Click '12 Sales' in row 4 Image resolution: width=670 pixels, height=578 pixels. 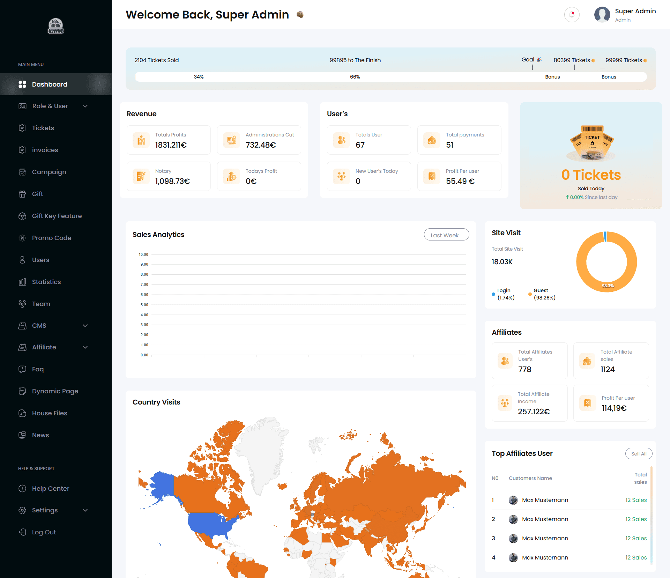coord(636,558)
